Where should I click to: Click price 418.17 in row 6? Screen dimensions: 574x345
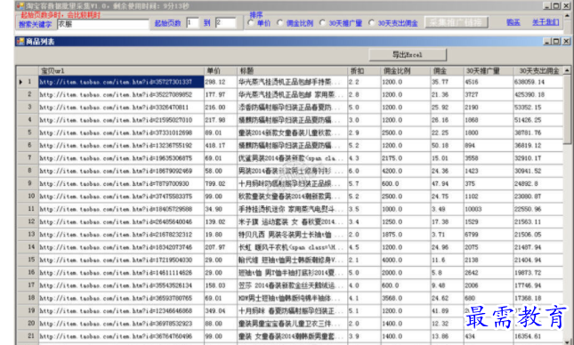tap(221, 145)
